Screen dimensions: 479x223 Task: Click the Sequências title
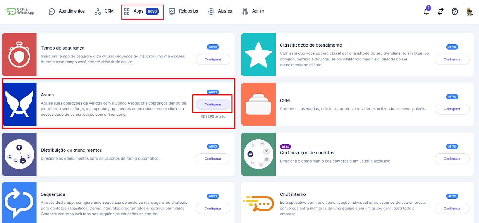point(53,194)
